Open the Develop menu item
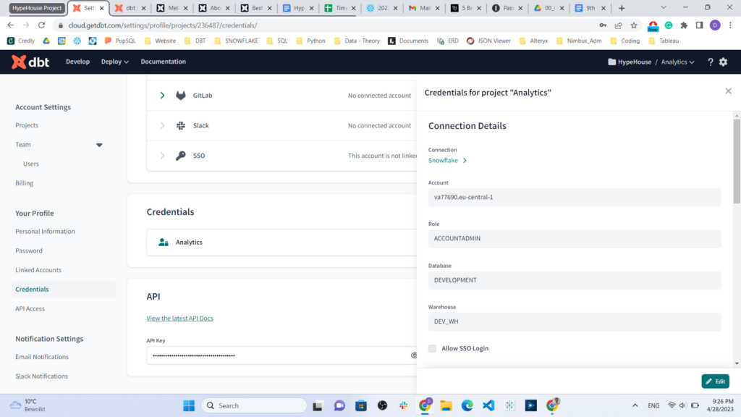The width and height of the screenshot is (741, 417). 77,62
